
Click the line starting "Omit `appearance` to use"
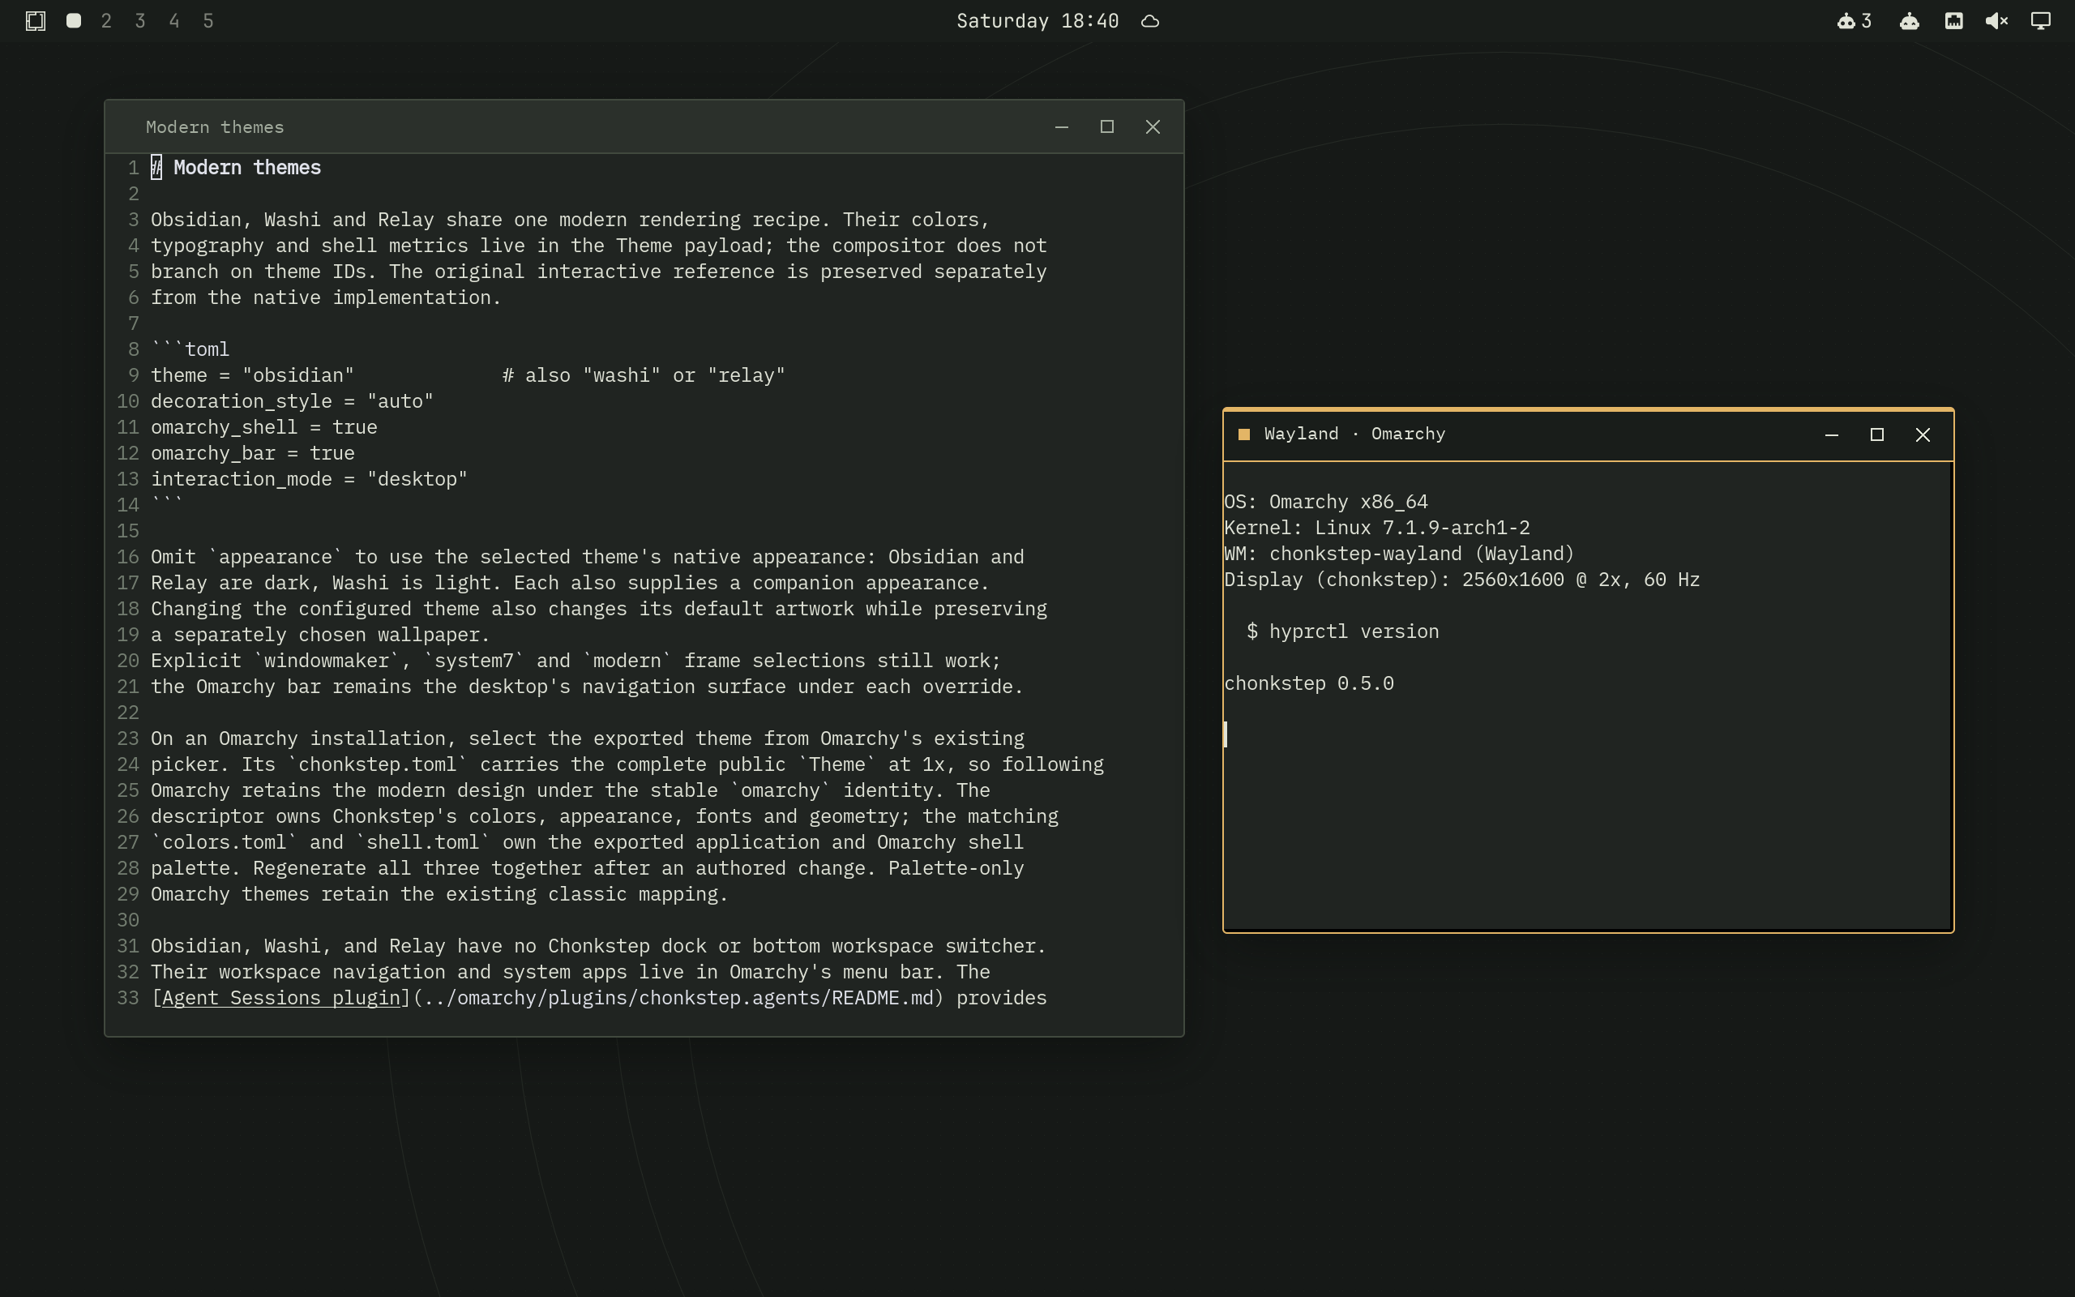pyautogui.click(x=588, y=557)
